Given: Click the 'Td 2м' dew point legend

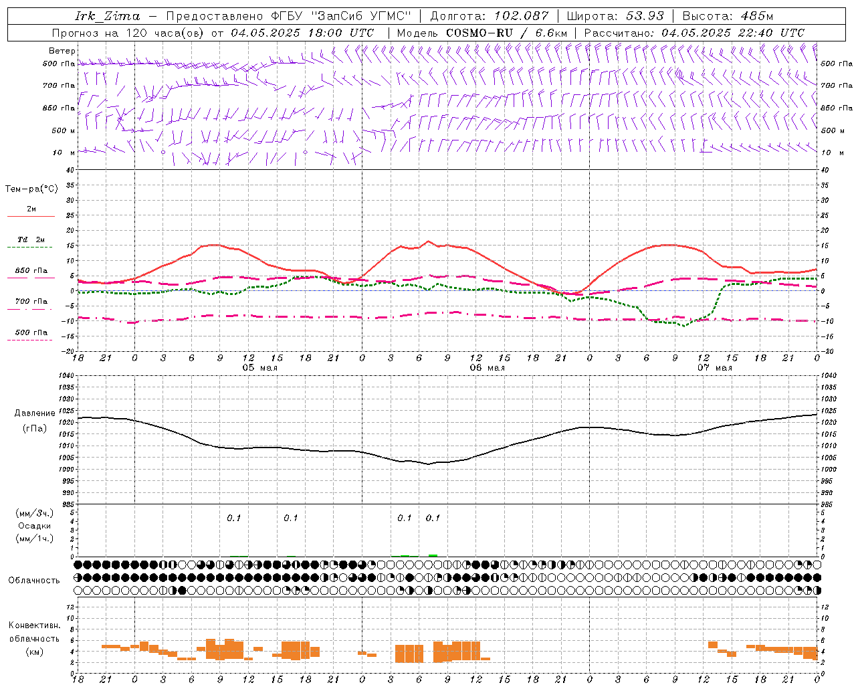Looking at the screenshot, I should click(31, 239).
